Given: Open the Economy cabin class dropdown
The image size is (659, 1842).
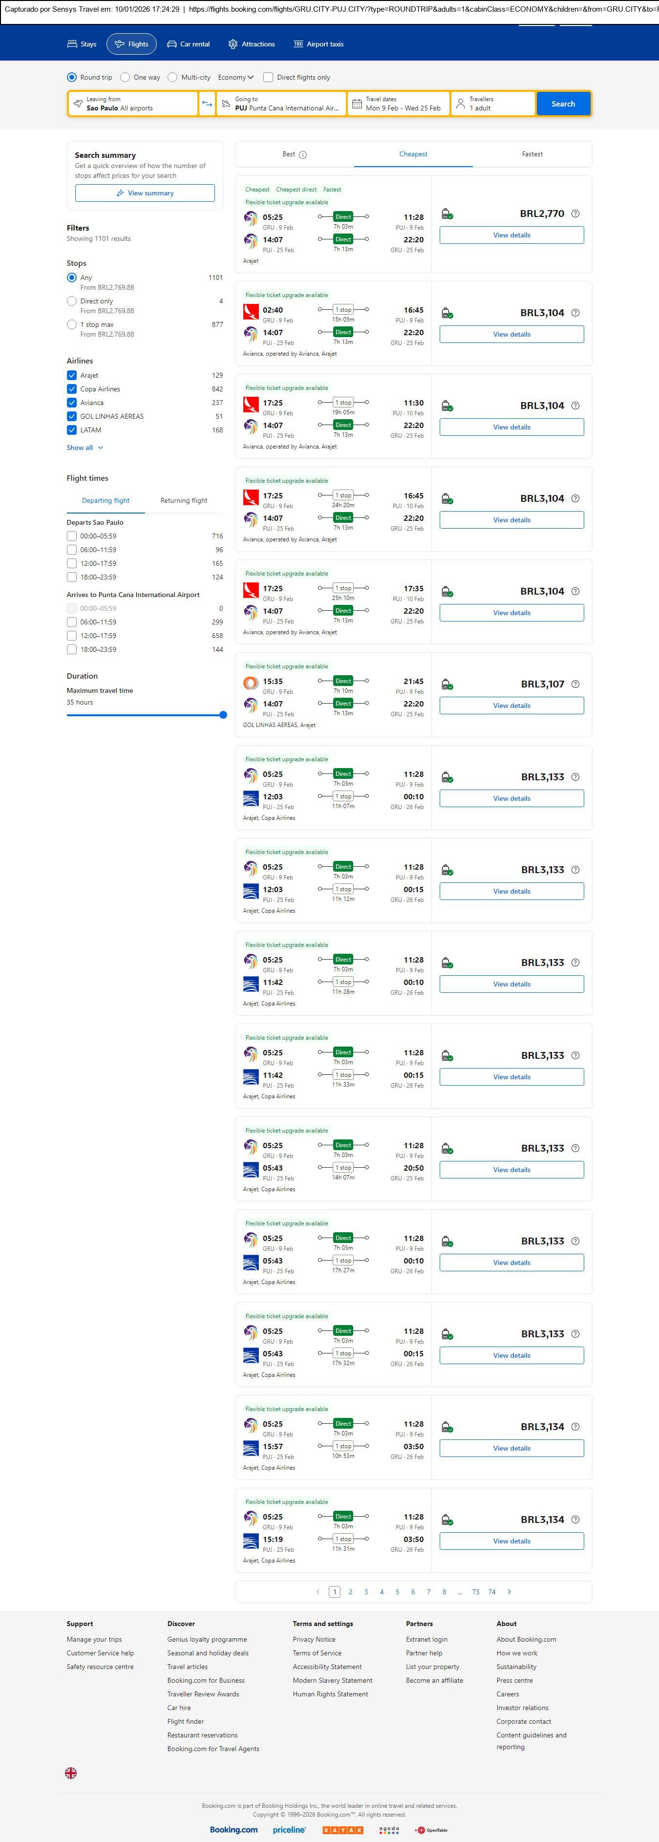Looking at the screenshot, I should (236, 77).
